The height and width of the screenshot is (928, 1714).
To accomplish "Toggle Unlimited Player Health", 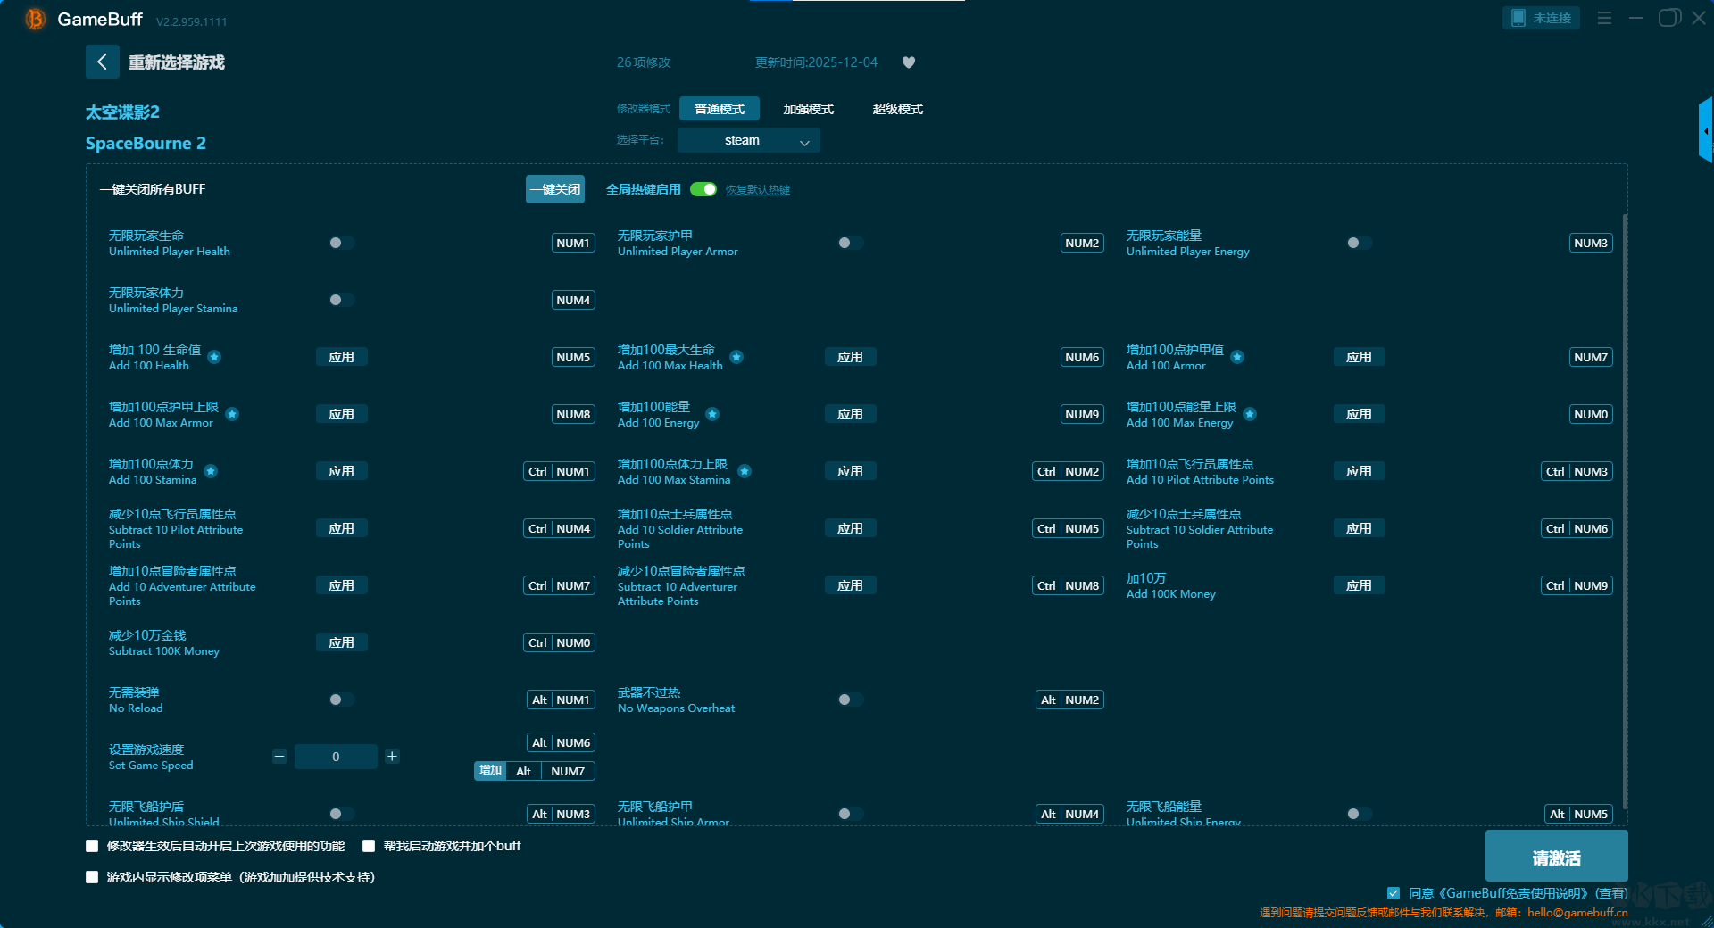I will tap(341, 243).
